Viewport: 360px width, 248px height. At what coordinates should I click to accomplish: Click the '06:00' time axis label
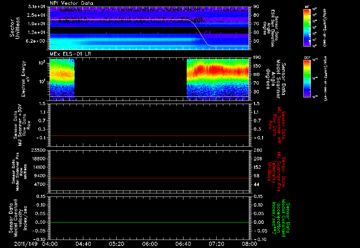[150, 244]
